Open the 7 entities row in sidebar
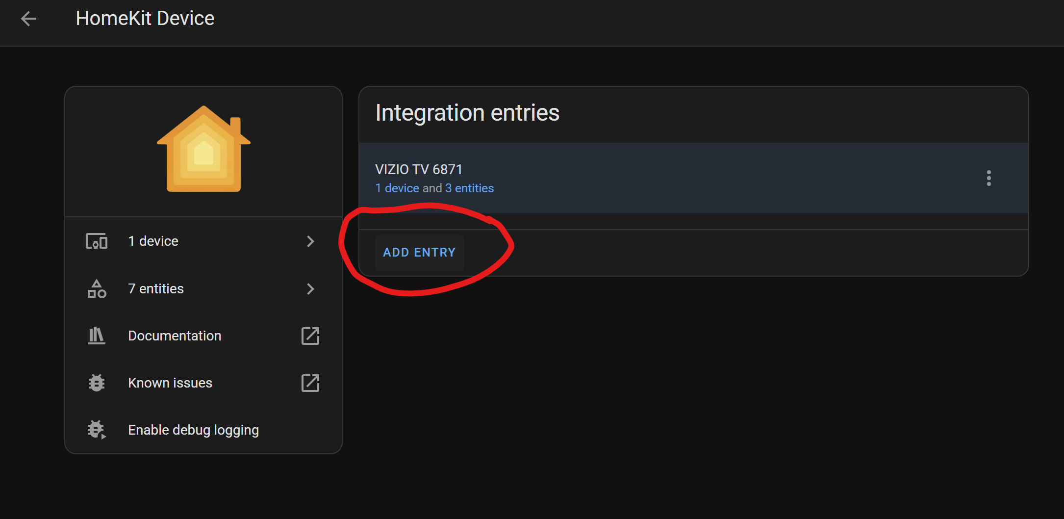 tap(203, 289)
